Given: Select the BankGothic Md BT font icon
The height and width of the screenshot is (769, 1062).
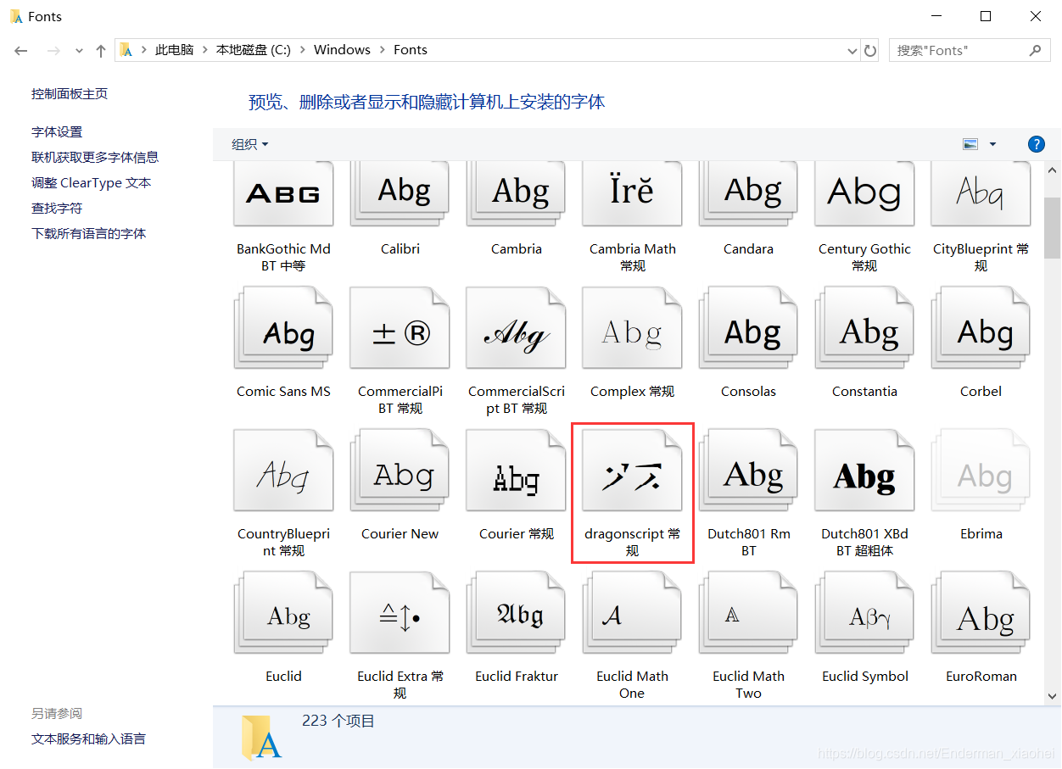Looking at the screenshot, I should click(x=283, y=195).
